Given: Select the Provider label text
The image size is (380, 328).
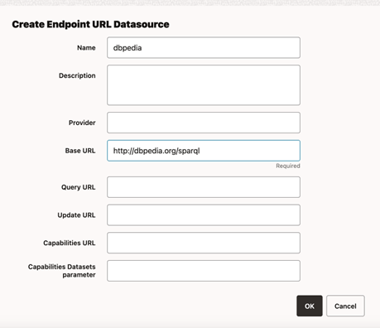Looking at the screenshot, I should (x=82, y=123).
